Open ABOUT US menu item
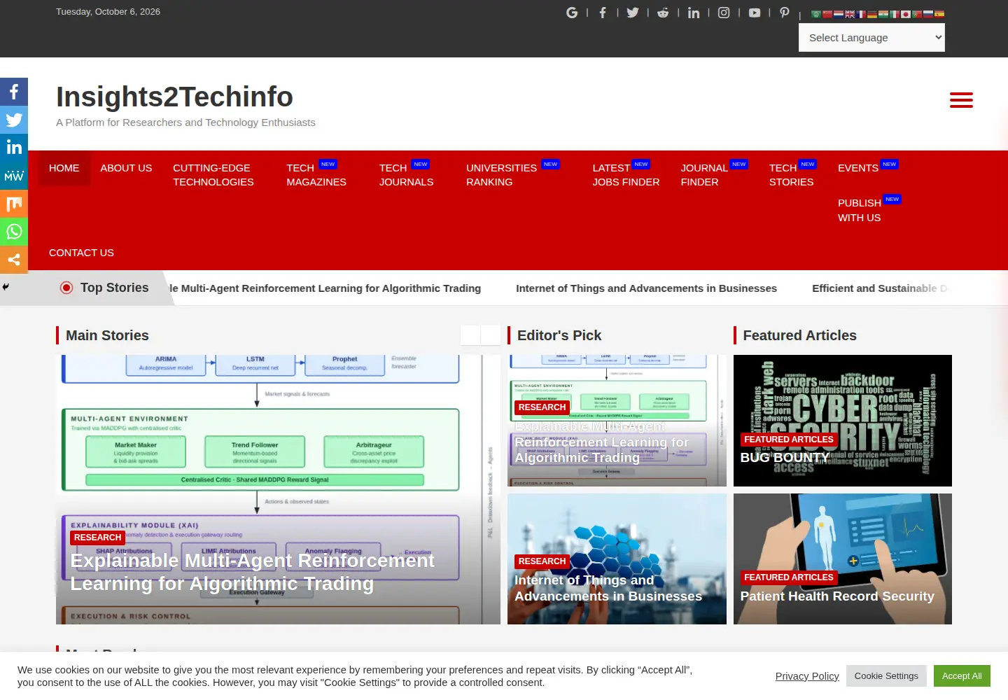The image size is (1008, 700). (x=126, y=168)
